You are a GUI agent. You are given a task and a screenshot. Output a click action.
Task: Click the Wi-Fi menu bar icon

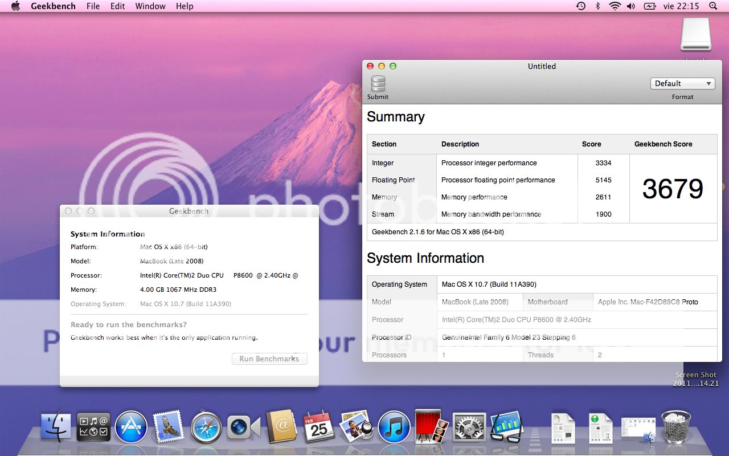pos(615,6)
